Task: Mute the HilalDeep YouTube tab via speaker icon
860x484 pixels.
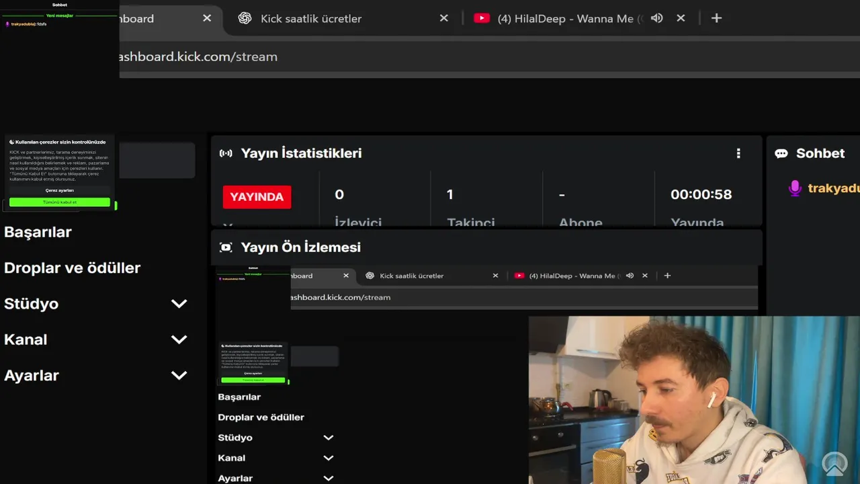Action: tap(656, 18)
